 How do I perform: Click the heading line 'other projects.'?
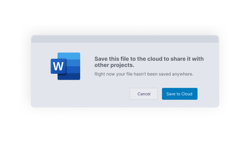pos(114,65)
